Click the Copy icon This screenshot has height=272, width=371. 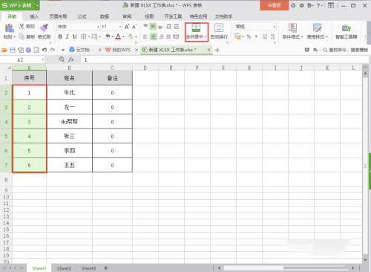tap(22, 36)
